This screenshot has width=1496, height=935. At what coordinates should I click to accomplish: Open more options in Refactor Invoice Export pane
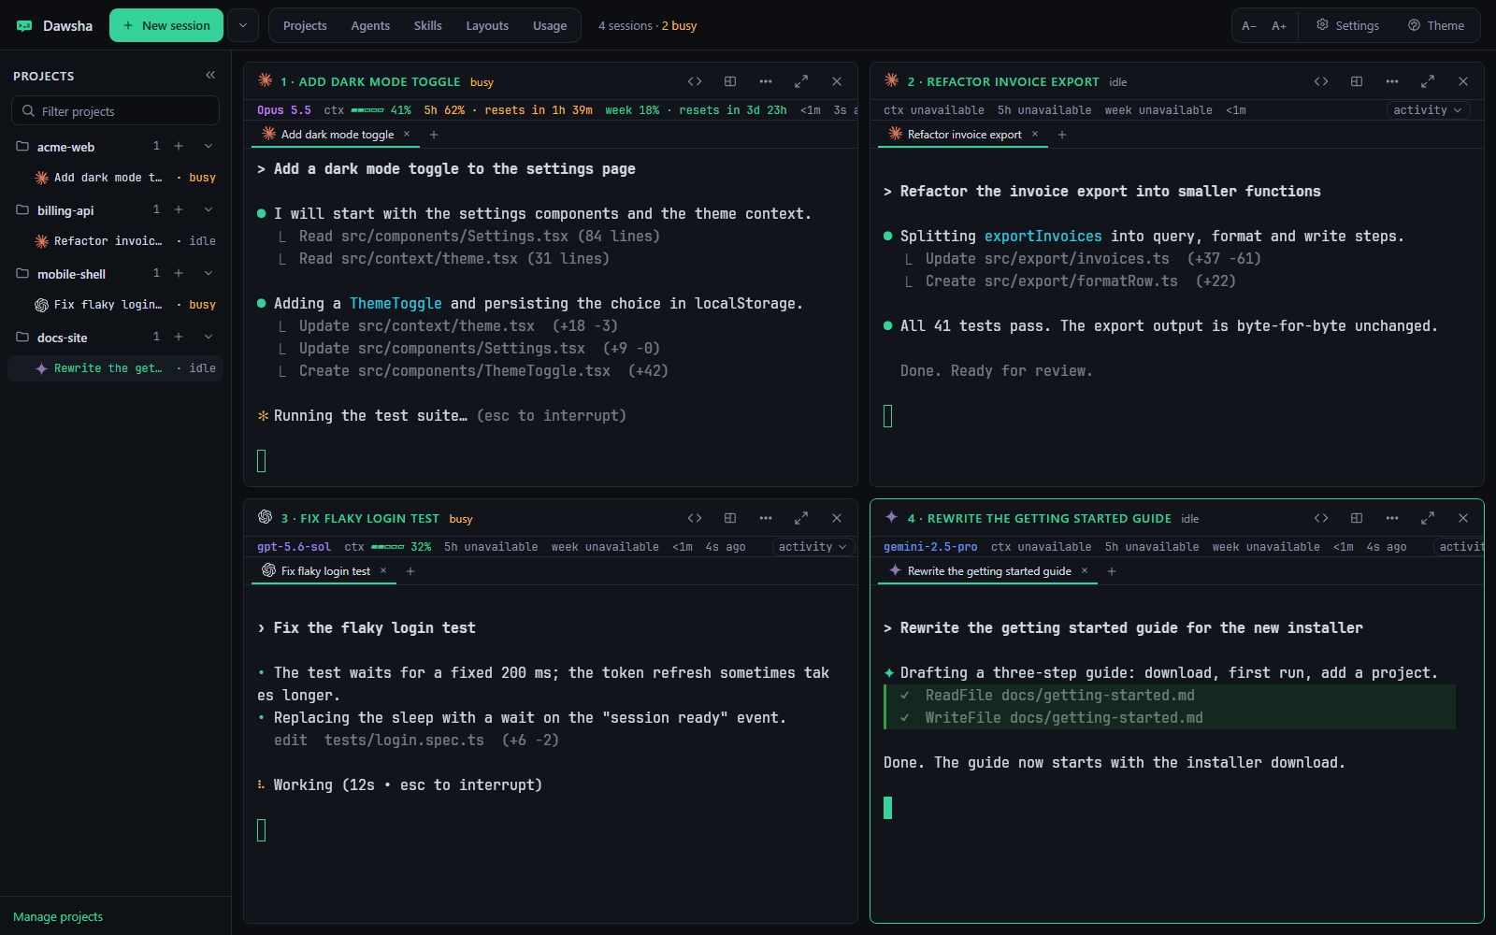coord(1392,81)
